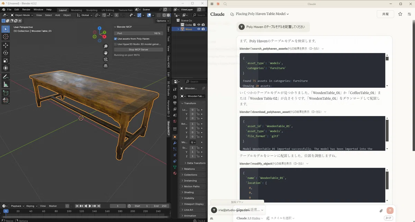
Task: Click the Claude send message arrow button
Action: tap(390, 210)
